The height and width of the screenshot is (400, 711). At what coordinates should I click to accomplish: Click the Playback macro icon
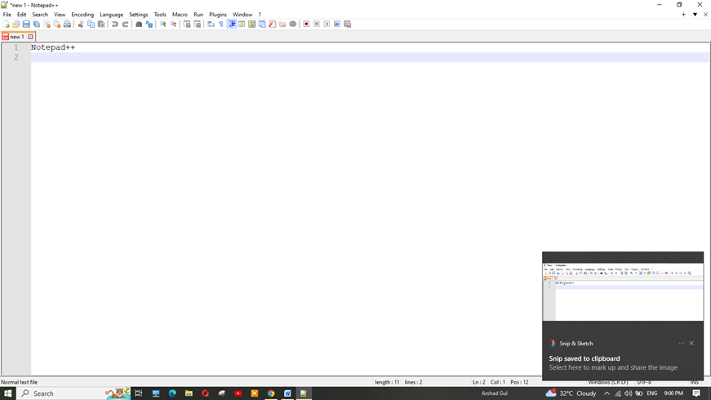[x=327, y=24]
